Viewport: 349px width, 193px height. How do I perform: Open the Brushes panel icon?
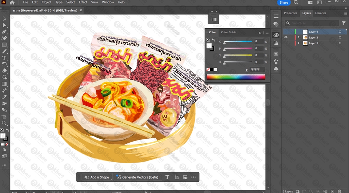(276, 62)
